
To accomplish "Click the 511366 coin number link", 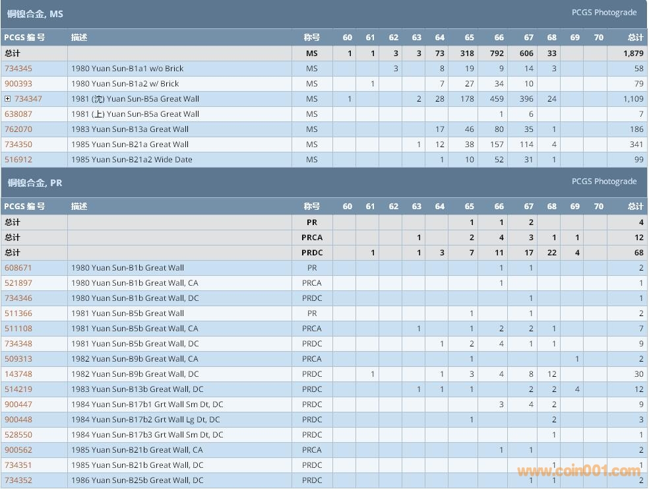I will click(18, 313).
